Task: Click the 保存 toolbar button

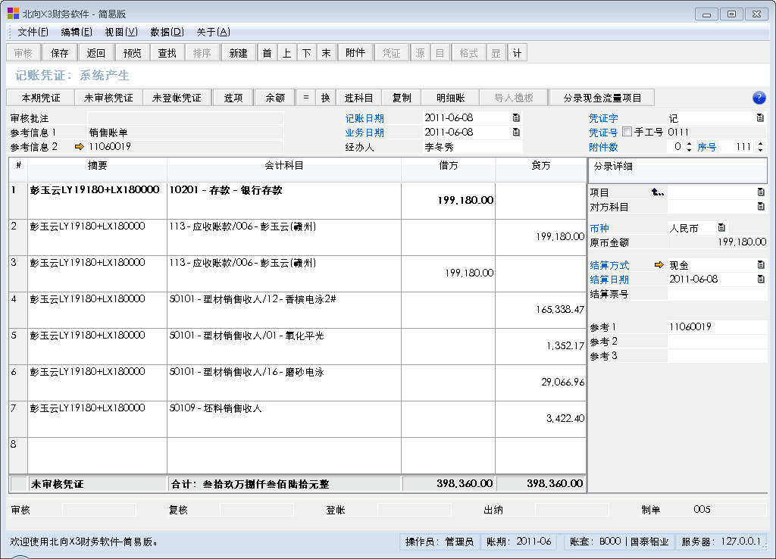Action: 60,53
